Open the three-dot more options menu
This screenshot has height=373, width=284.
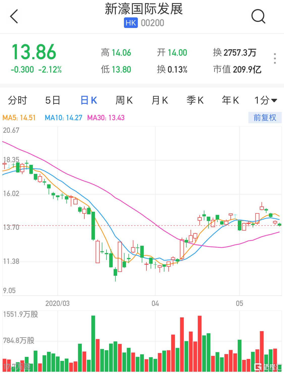click(275, 58)
